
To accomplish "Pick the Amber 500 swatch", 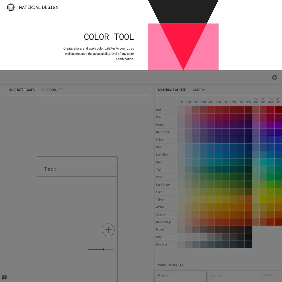I will tap(218, 207).
